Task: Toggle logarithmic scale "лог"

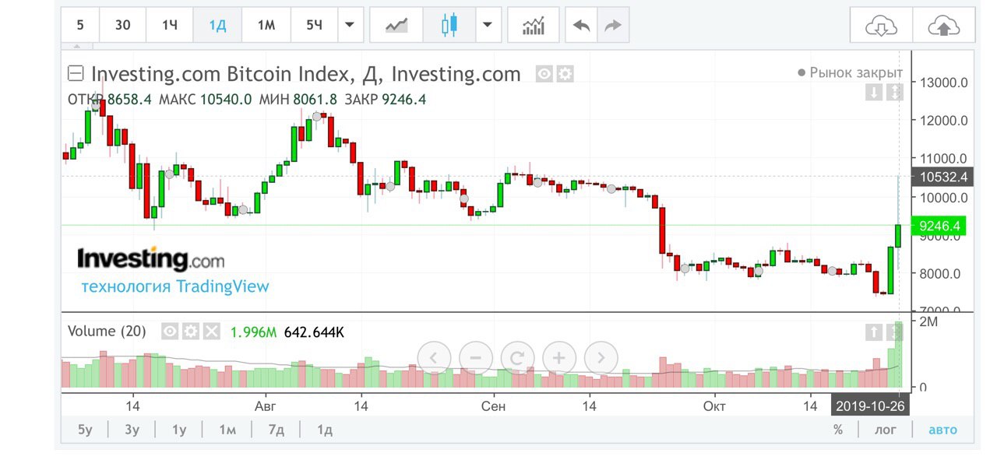Action: [x=885, y=430]
